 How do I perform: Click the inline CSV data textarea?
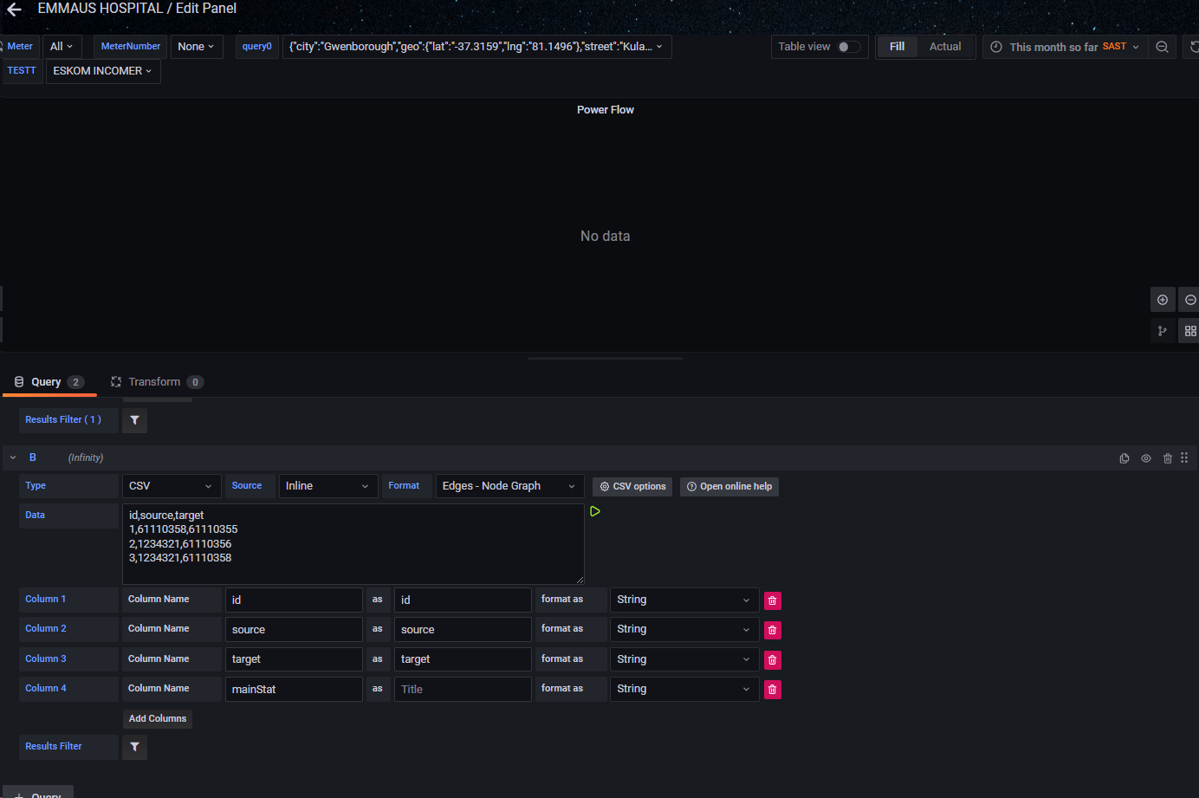click(353, 544)
